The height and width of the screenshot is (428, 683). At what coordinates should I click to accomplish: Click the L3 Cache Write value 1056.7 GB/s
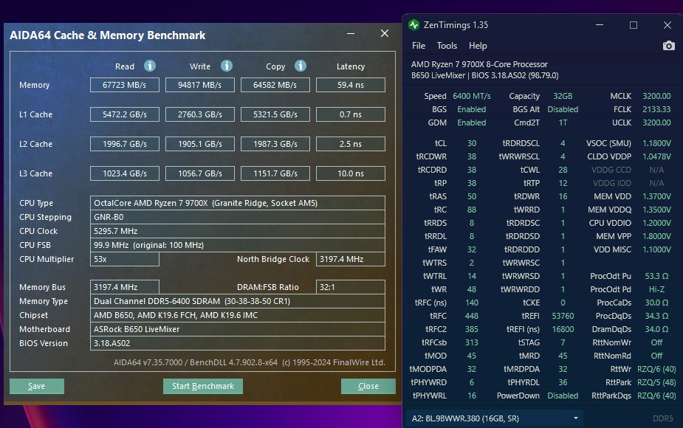pyautogui.click(x=200, y=173)
